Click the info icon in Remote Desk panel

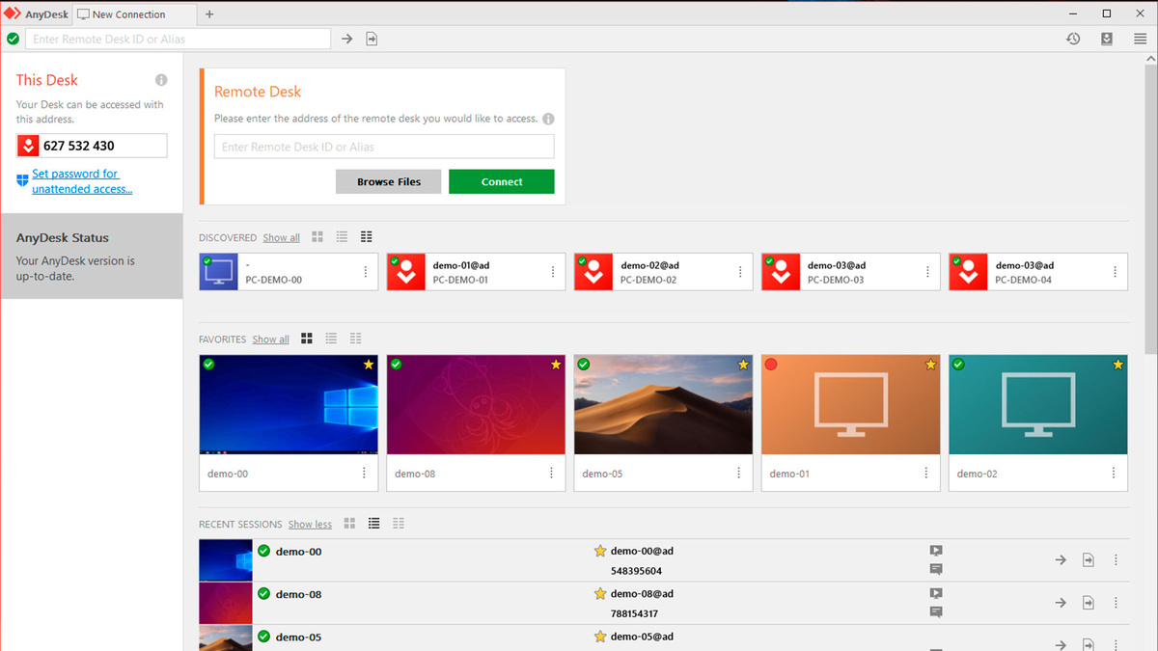[x=548, y=119]
